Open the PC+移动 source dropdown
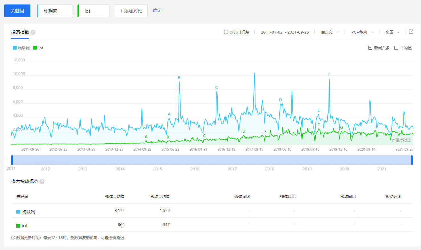This screenshot has height=250, width=421. click(x=362, y=32)
